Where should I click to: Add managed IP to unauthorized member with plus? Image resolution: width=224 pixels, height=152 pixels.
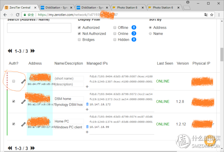click(87, 87)
